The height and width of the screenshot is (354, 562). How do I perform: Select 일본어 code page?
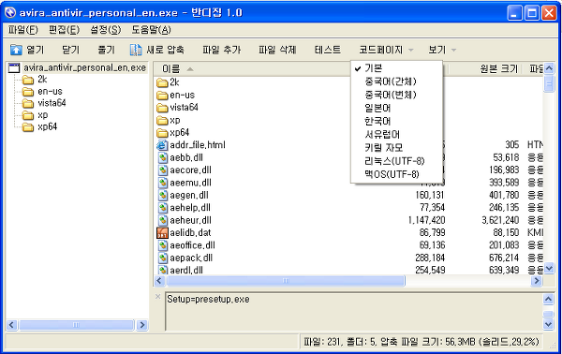click(x=396, y=108)
